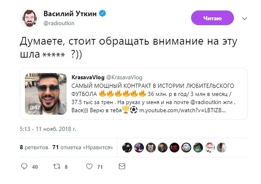View the 71 отметка «Нравится» list
This screenshot has width=261, height=184.
83,148
